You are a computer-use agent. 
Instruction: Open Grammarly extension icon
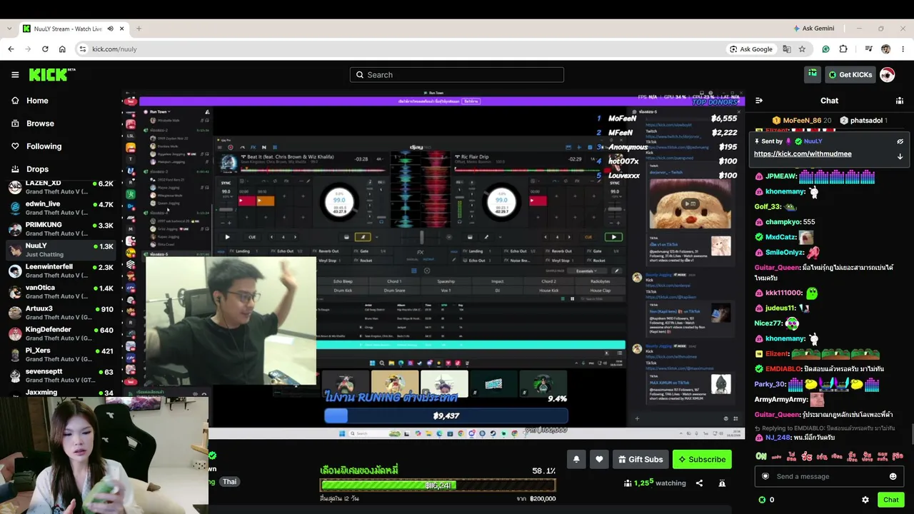(x=826, y=49)
